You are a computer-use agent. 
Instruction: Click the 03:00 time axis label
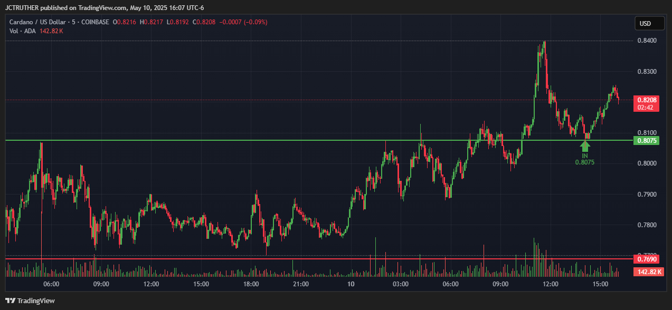401,284
